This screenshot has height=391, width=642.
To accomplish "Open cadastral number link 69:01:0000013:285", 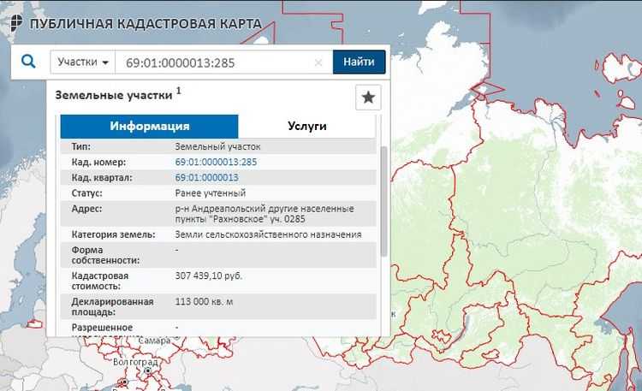I will pos(216,162).
